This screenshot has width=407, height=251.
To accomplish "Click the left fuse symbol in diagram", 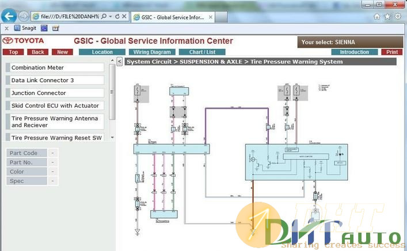I will click(x=138, y=91).
